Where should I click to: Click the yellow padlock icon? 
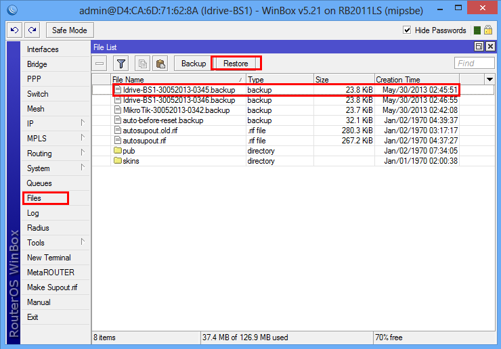[488, 30]
